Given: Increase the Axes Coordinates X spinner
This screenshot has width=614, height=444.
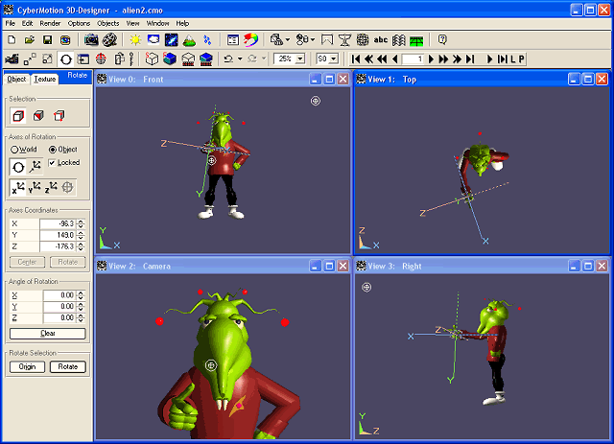Looking at the screenshot, I should coord(81,222).
